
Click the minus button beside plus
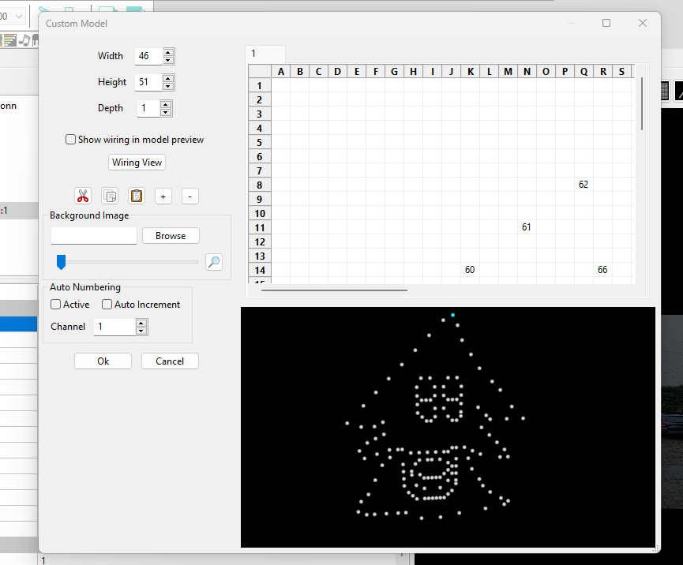pyautogui.click(x=190, y=196)
